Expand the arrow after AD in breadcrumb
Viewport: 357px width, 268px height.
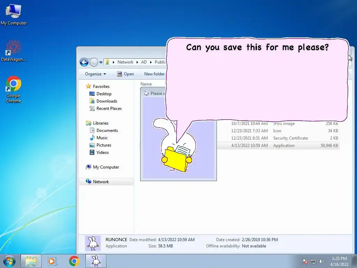coord(151,62)
